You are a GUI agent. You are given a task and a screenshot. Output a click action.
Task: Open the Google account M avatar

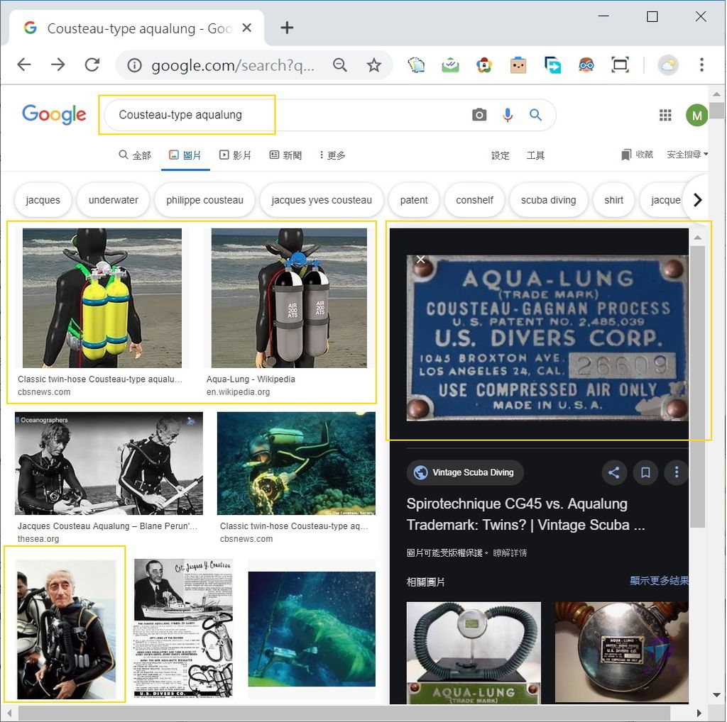(x=696, y=115)
